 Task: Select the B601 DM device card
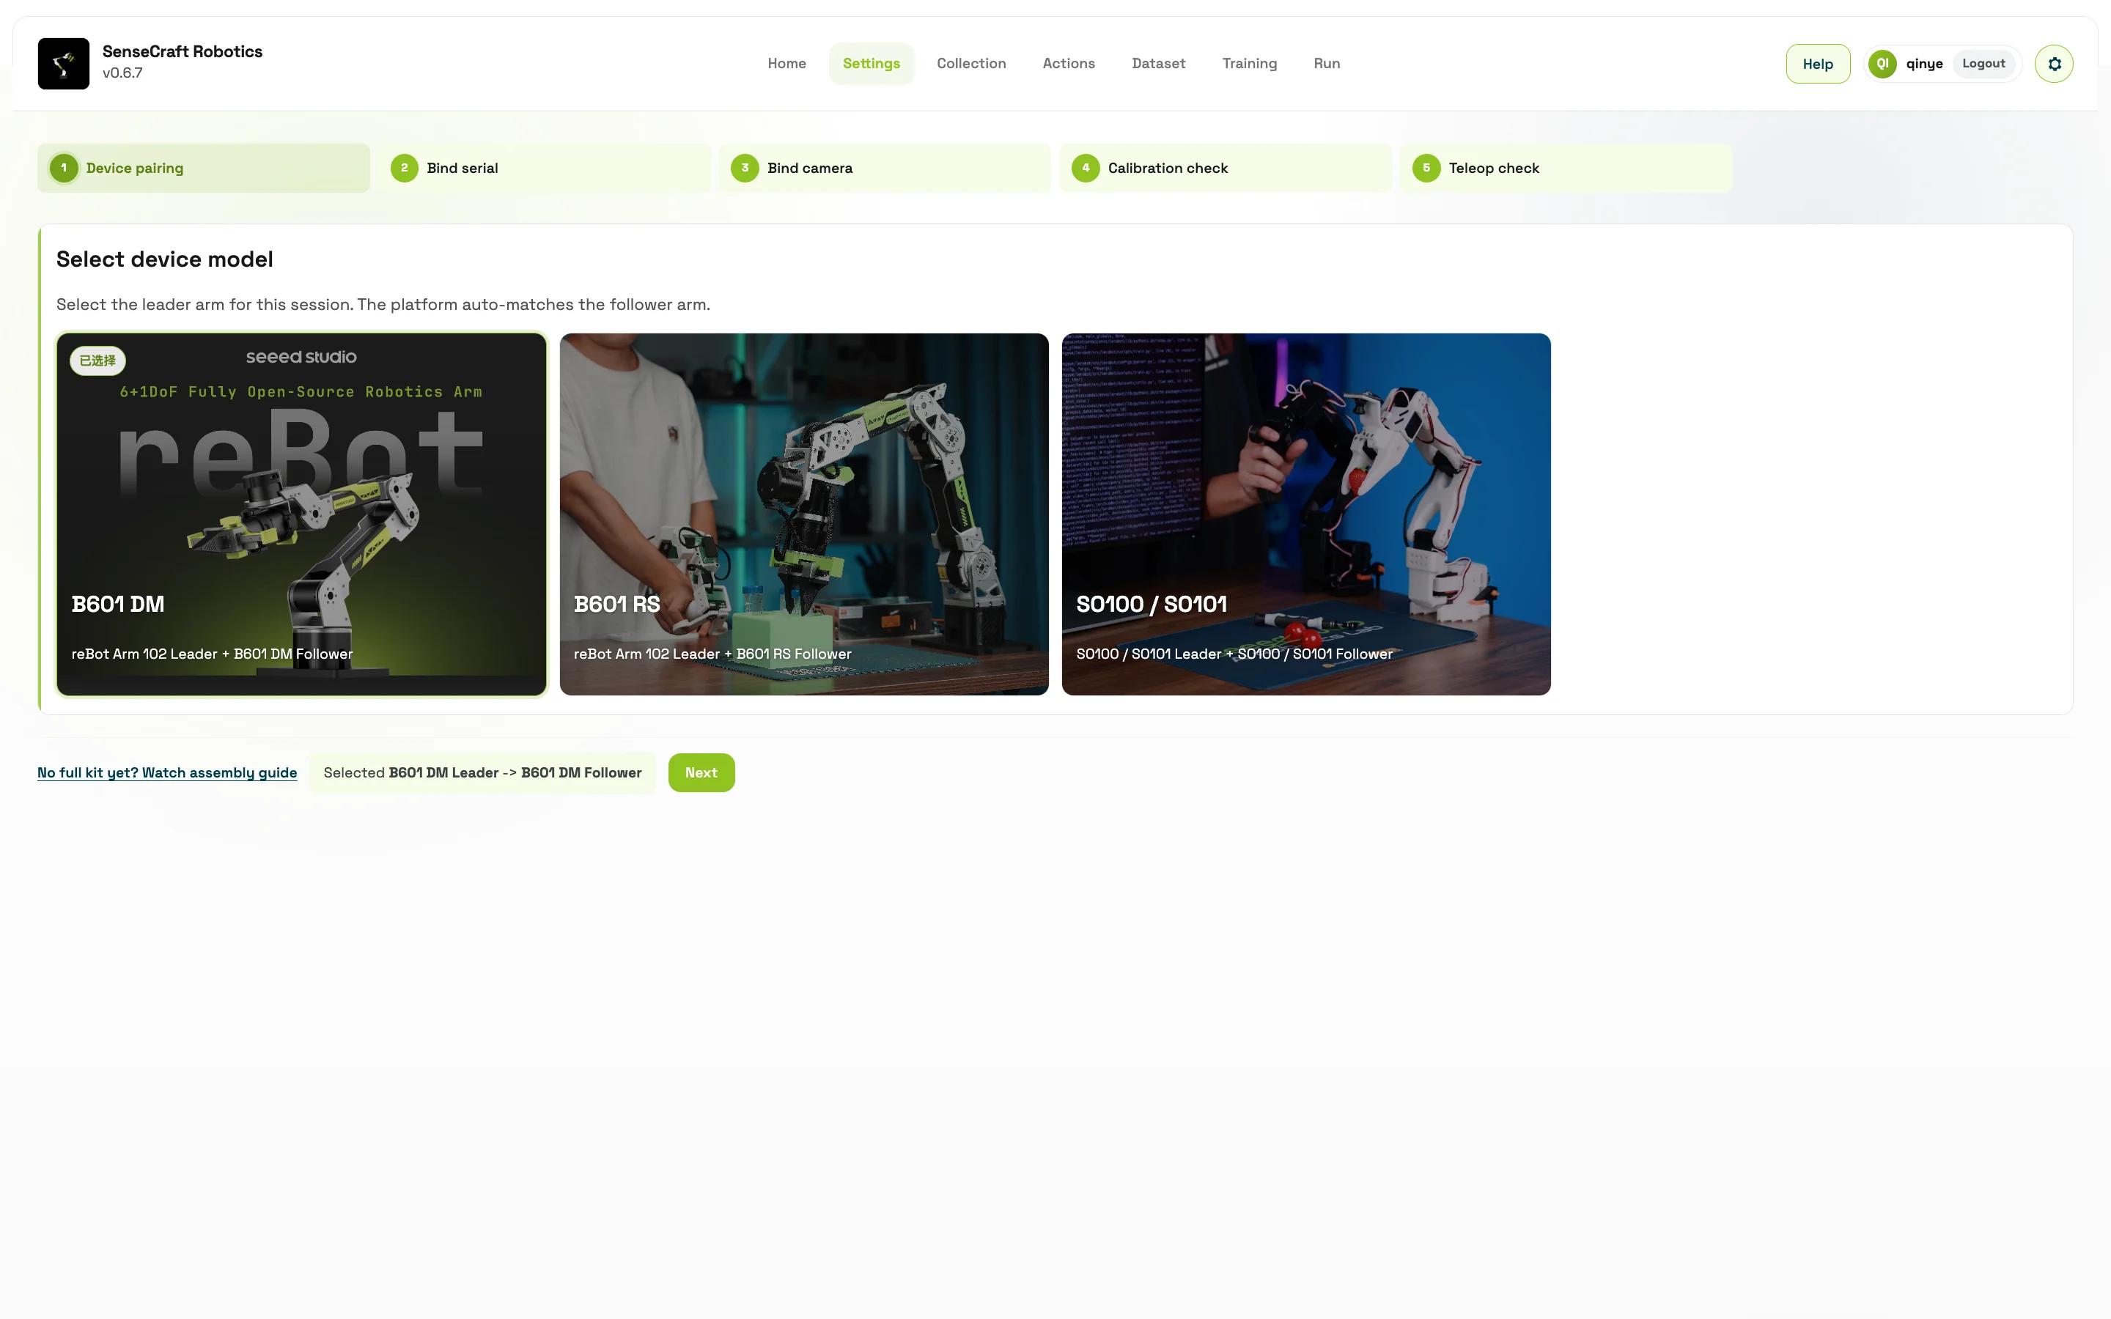point(301,514)
